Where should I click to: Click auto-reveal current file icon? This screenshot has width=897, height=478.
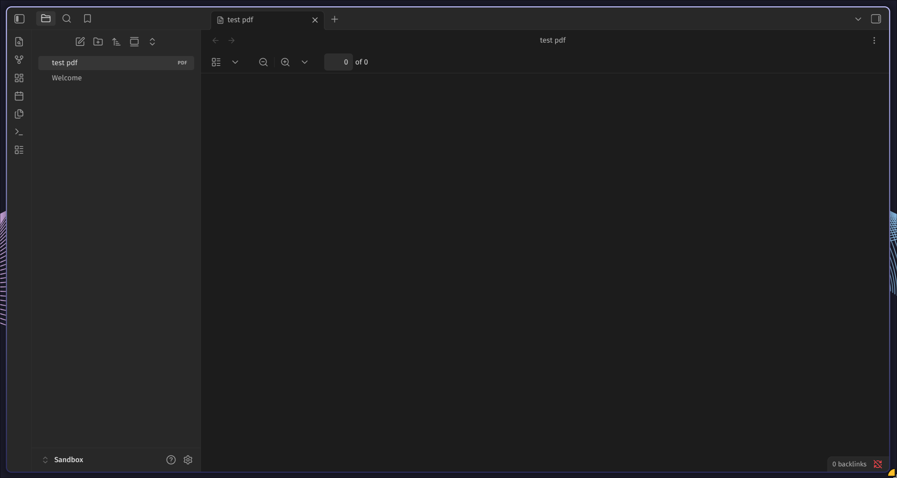pyautogui.click(x=134, y=42)
